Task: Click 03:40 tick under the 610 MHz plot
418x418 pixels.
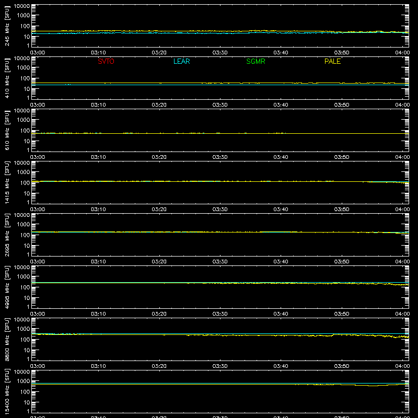Action: [x=281, y=157]
